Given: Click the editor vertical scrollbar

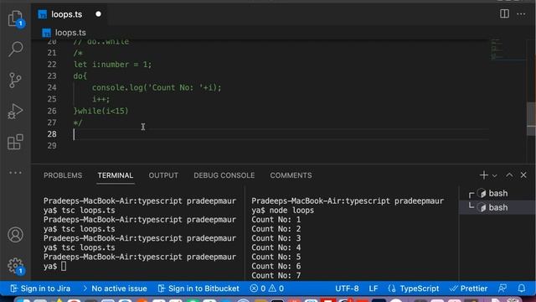Looking at the screenshot, I should coord(531,119).
